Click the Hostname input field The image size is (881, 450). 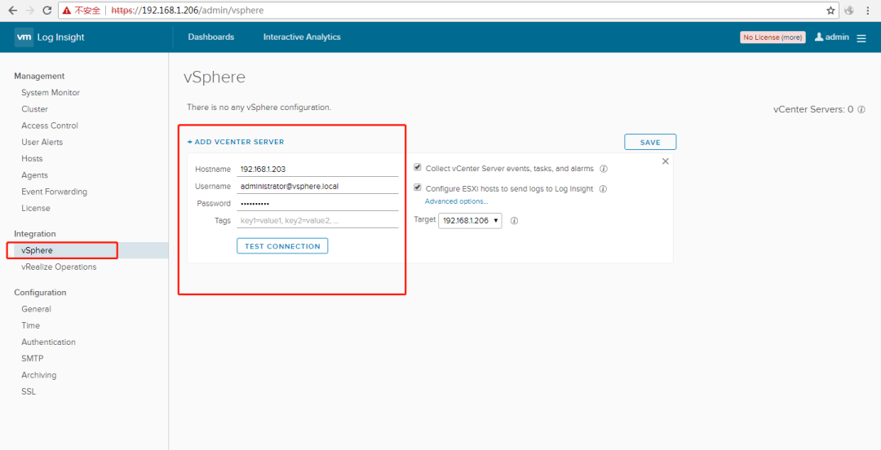[317, 169]
